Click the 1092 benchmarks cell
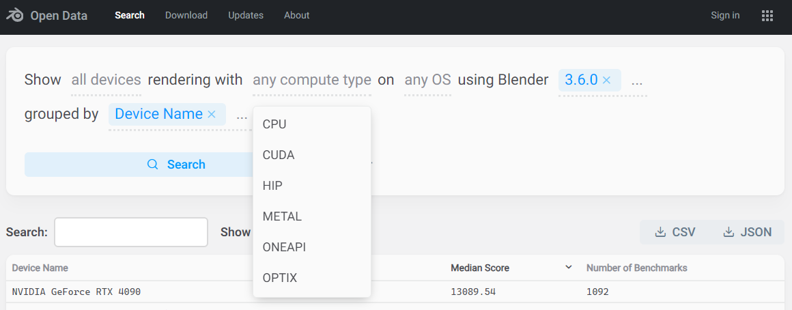Viewport: 792px width, 310px height. pyautogui.click(x=597, y=292)
